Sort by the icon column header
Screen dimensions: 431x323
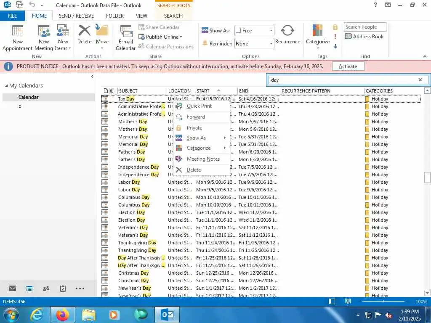pyautogui.click(x=106, y=91)
